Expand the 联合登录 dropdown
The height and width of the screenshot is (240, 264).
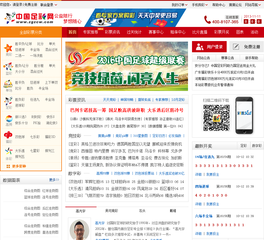pyautogui.click(x=49, y=5)
